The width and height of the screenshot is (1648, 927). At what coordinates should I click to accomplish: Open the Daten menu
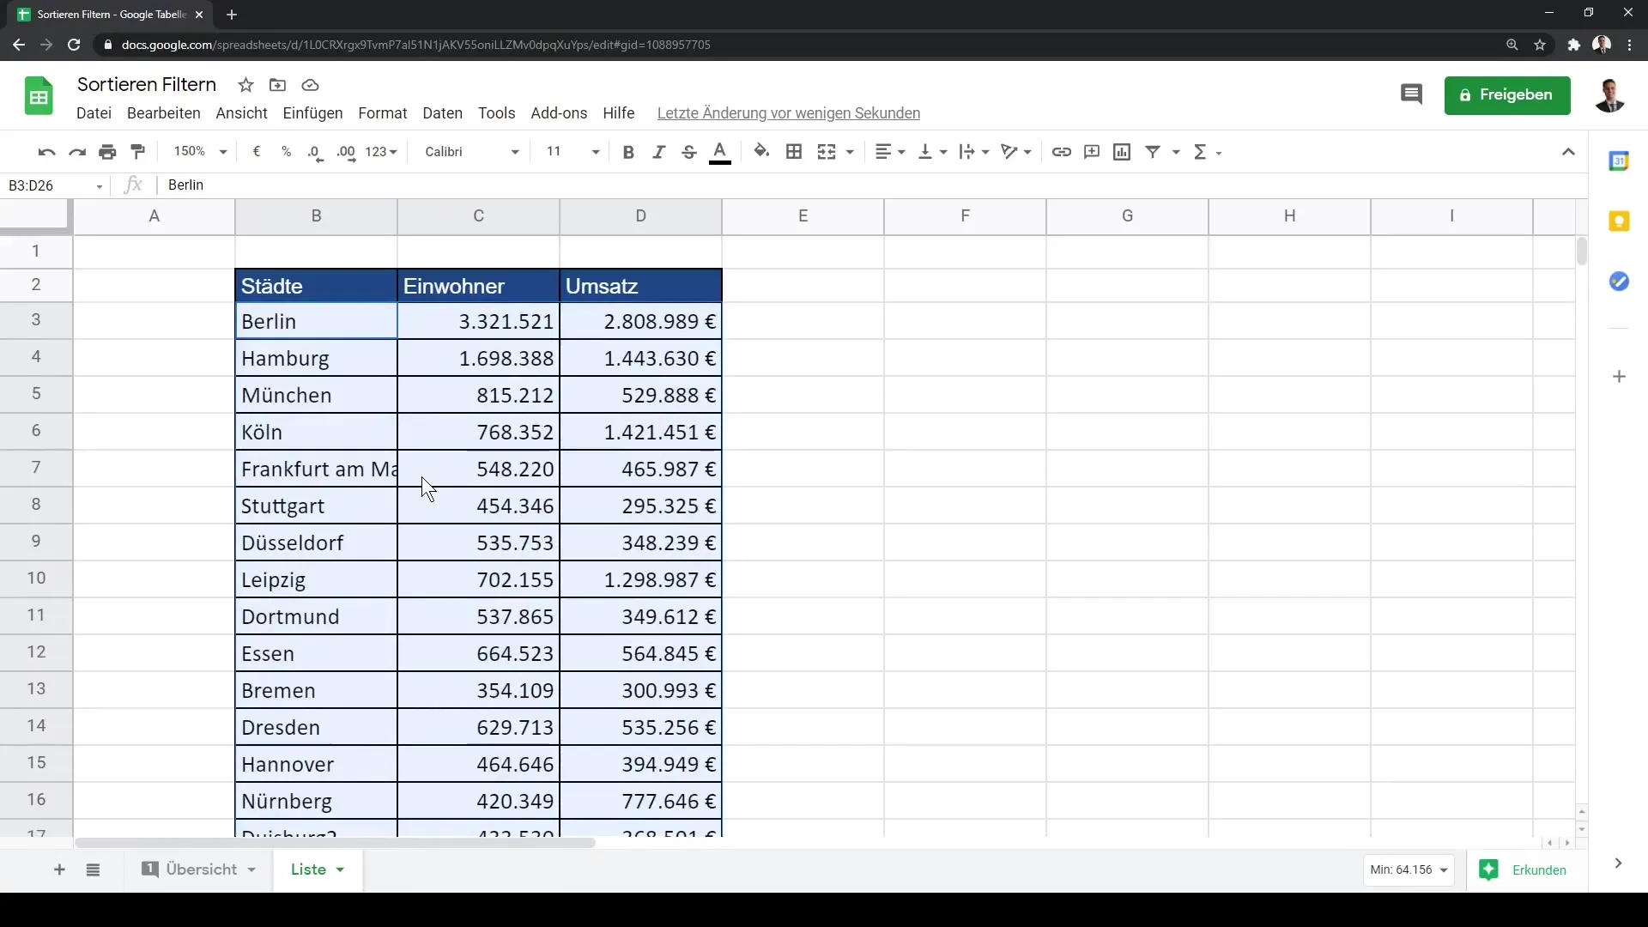(442, 113)
